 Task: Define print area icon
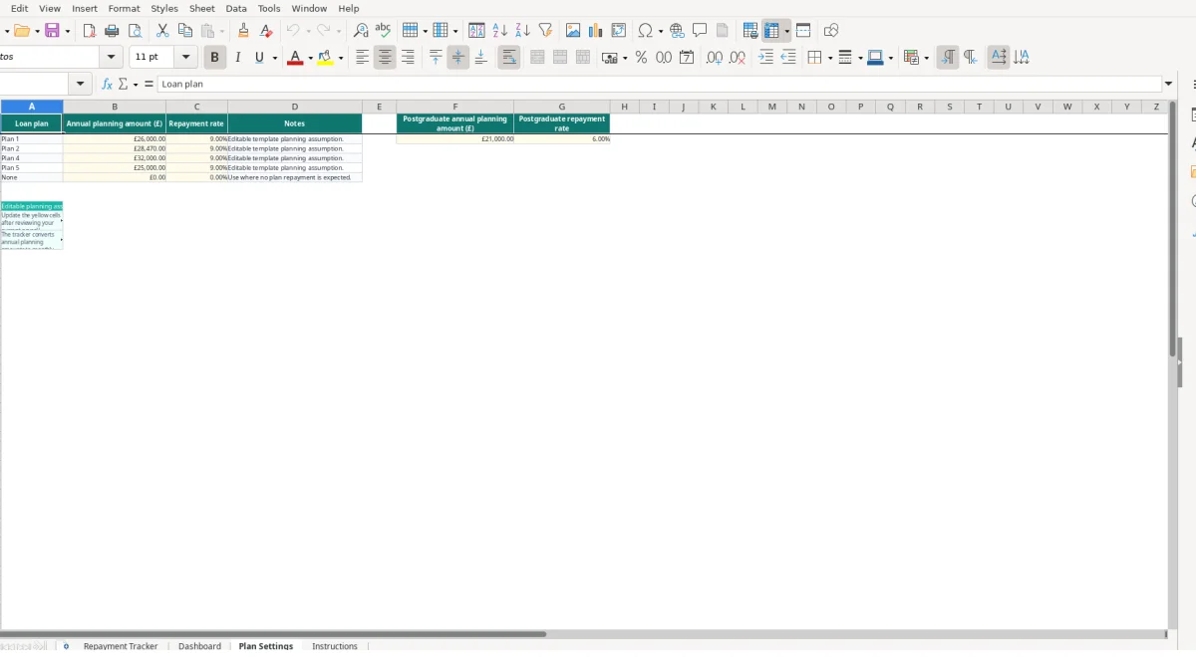click(x=750, y=31)
